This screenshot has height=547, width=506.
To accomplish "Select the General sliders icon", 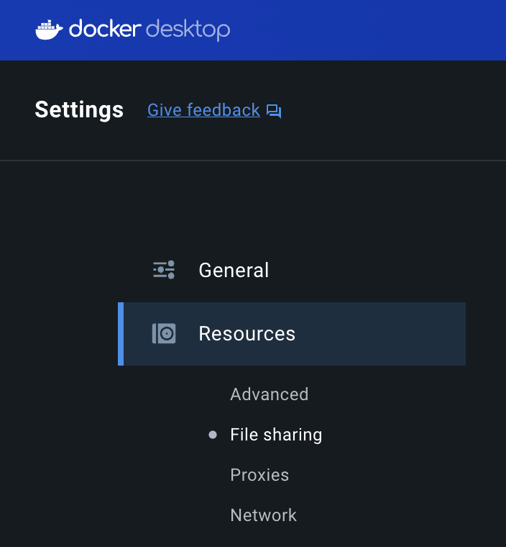I will (x=164, y=270).
